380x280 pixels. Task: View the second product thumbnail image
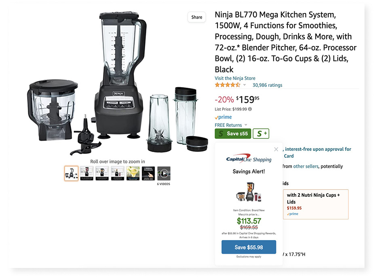click(87, 173)
